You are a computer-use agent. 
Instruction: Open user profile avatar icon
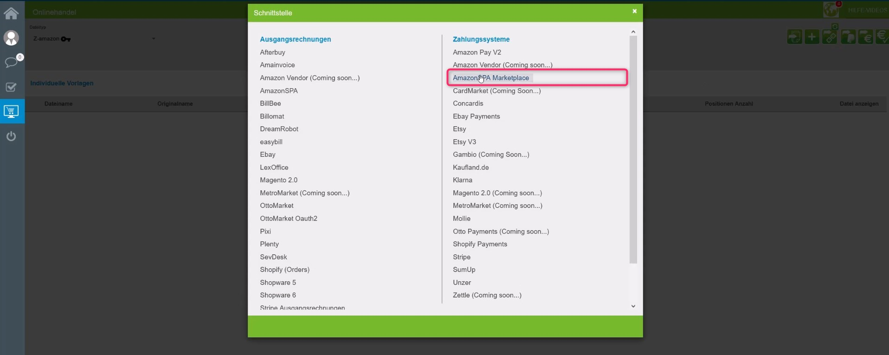11,38
